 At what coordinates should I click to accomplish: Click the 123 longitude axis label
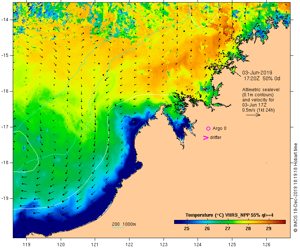[164, 244]
